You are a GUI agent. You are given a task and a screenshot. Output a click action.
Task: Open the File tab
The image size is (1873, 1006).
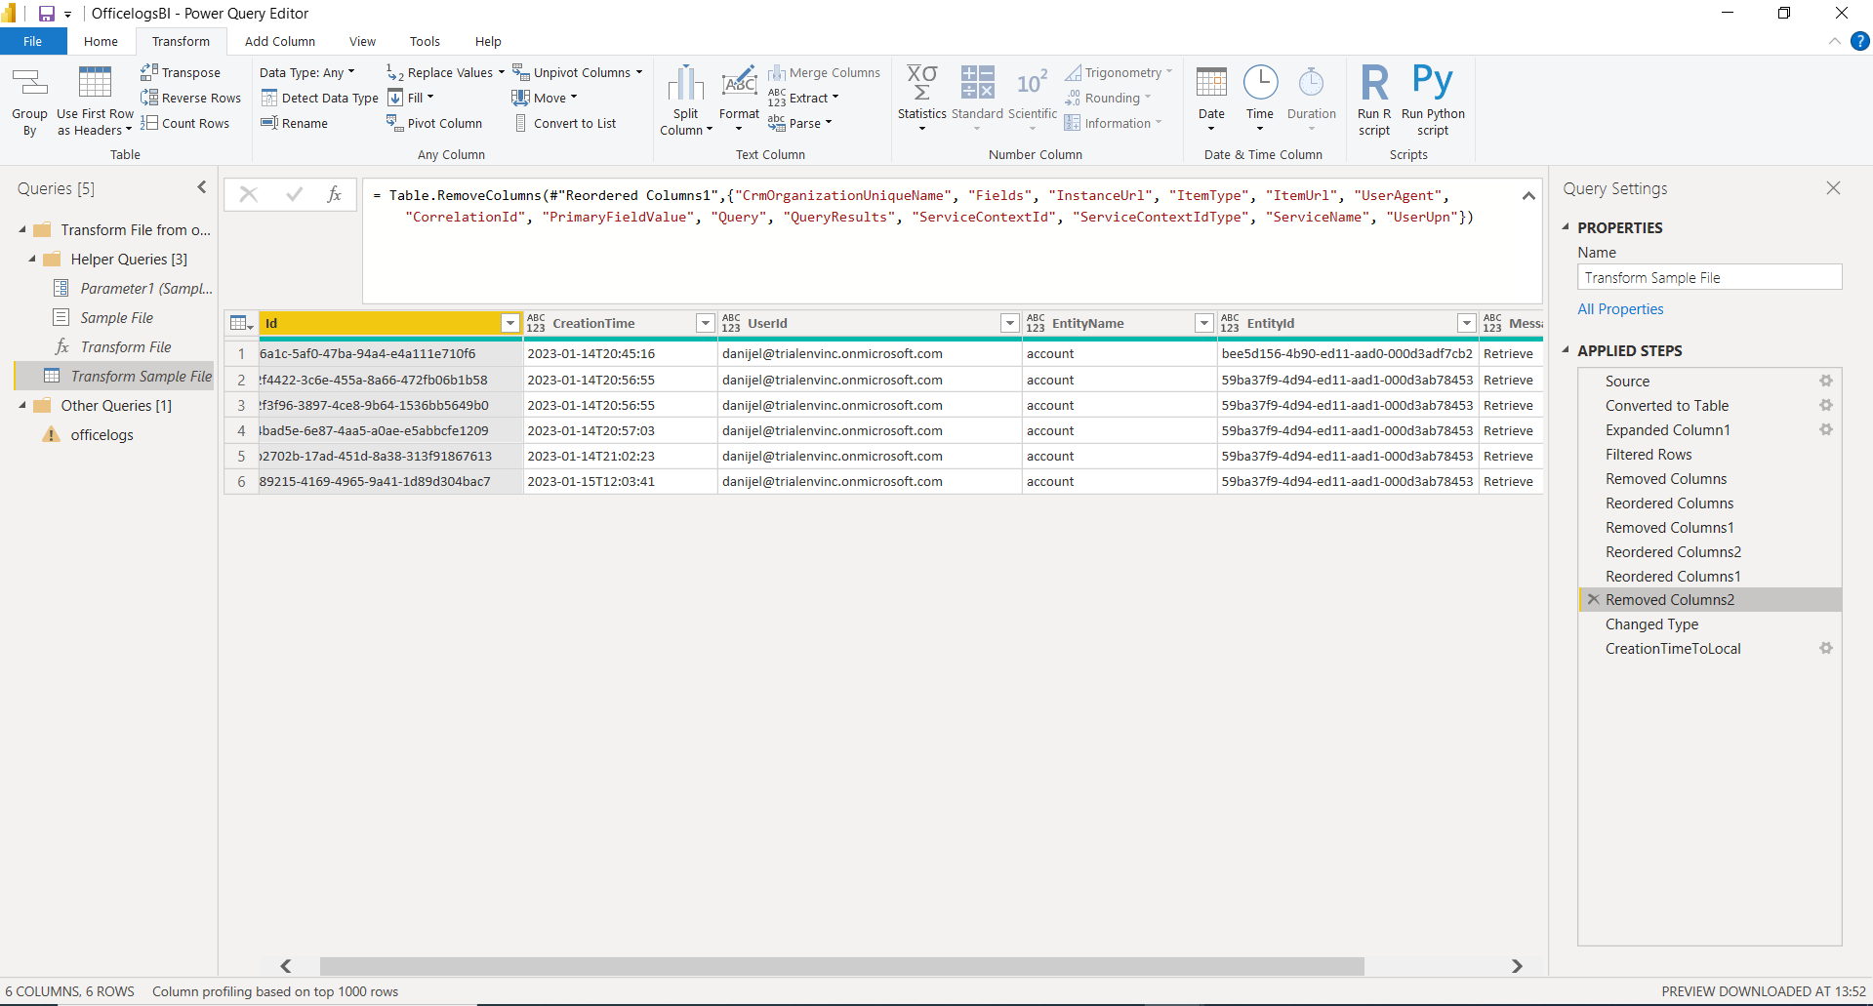[x=33, y=41]
